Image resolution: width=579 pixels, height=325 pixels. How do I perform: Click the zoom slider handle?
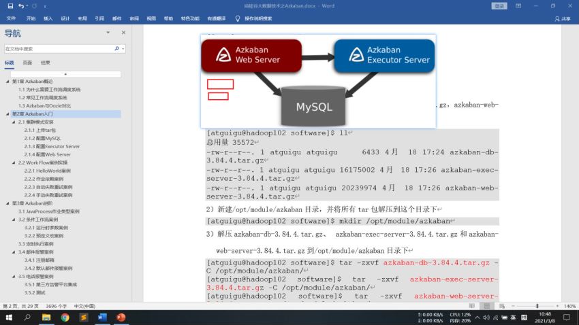click(537, 306)
